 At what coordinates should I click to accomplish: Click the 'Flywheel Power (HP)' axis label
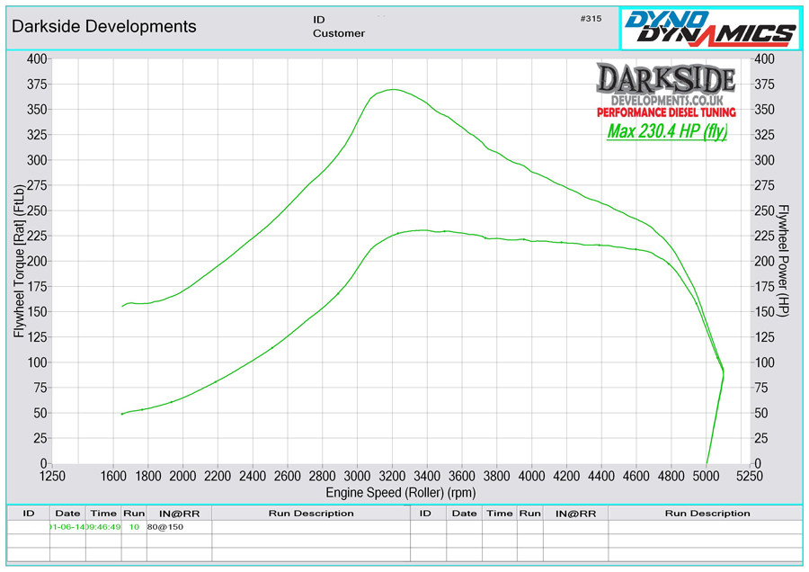[783, 261]
